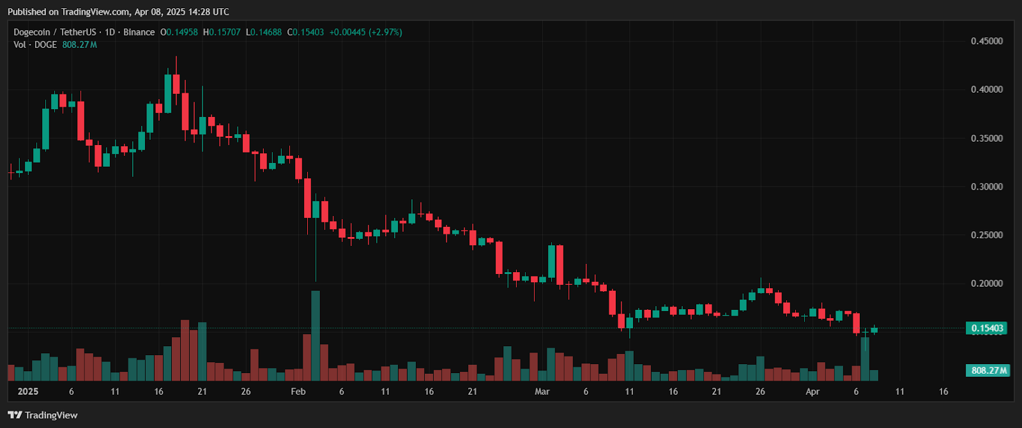Select the Mar label on the time axis
Viewport: 1022px width, 428px height.
pyautogui.click(x=542, y=392)
